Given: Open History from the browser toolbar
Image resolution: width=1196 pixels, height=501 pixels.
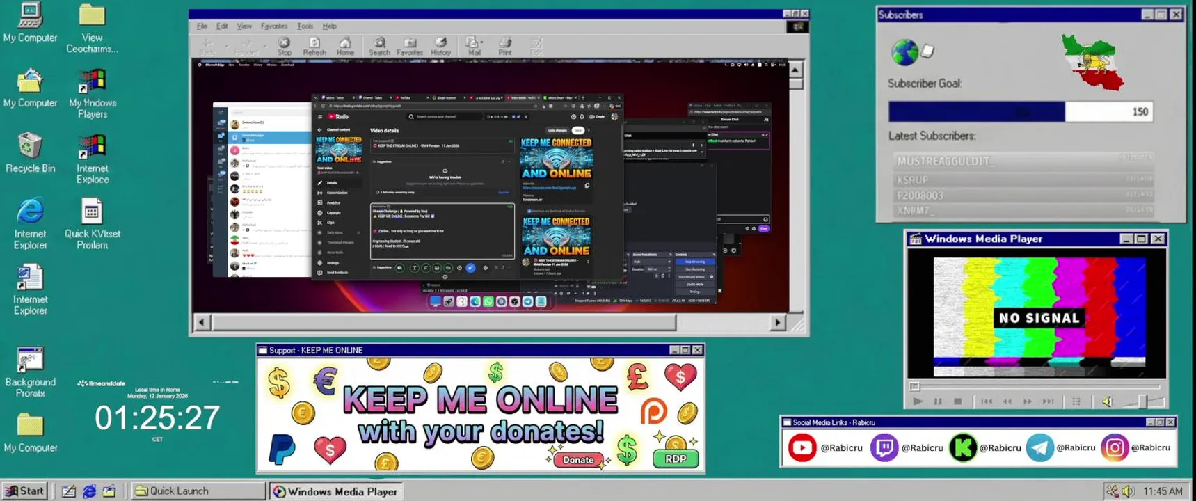Looking at the screenshot, I should point(440,47).
